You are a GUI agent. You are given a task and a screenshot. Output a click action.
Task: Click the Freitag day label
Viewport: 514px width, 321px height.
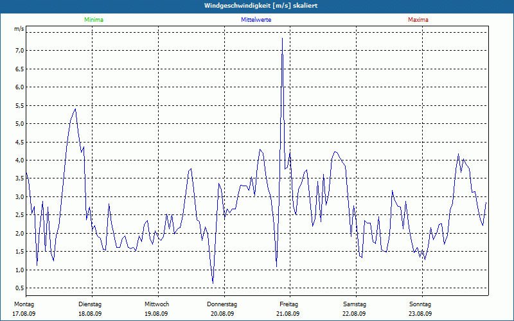[x=288, y=304]
